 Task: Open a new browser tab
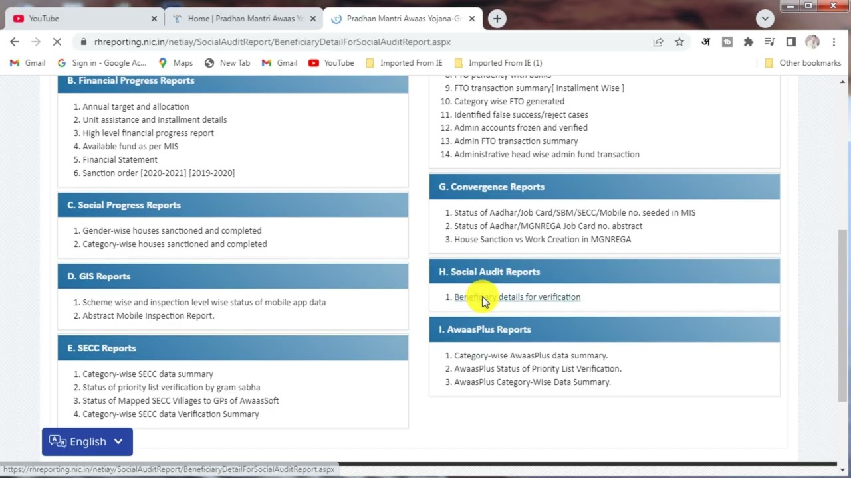tap(497, 19)
